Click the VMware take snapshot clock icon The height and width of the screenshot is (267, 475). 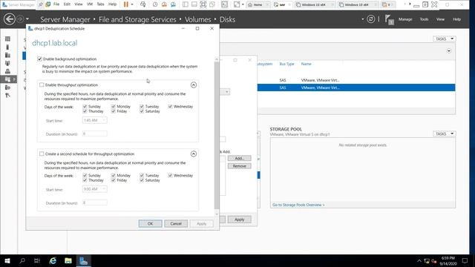155,4
